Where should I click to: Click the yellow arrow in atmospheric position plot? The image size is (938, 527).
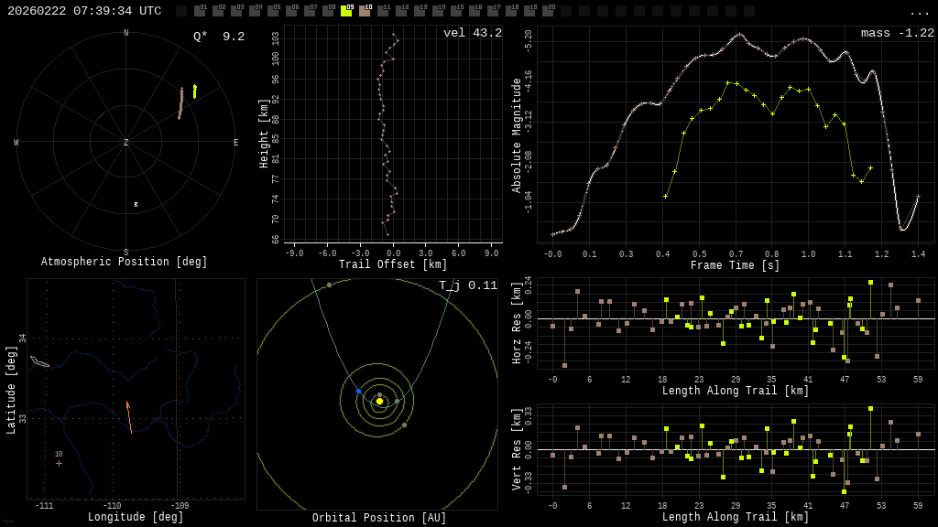[194, 91]
